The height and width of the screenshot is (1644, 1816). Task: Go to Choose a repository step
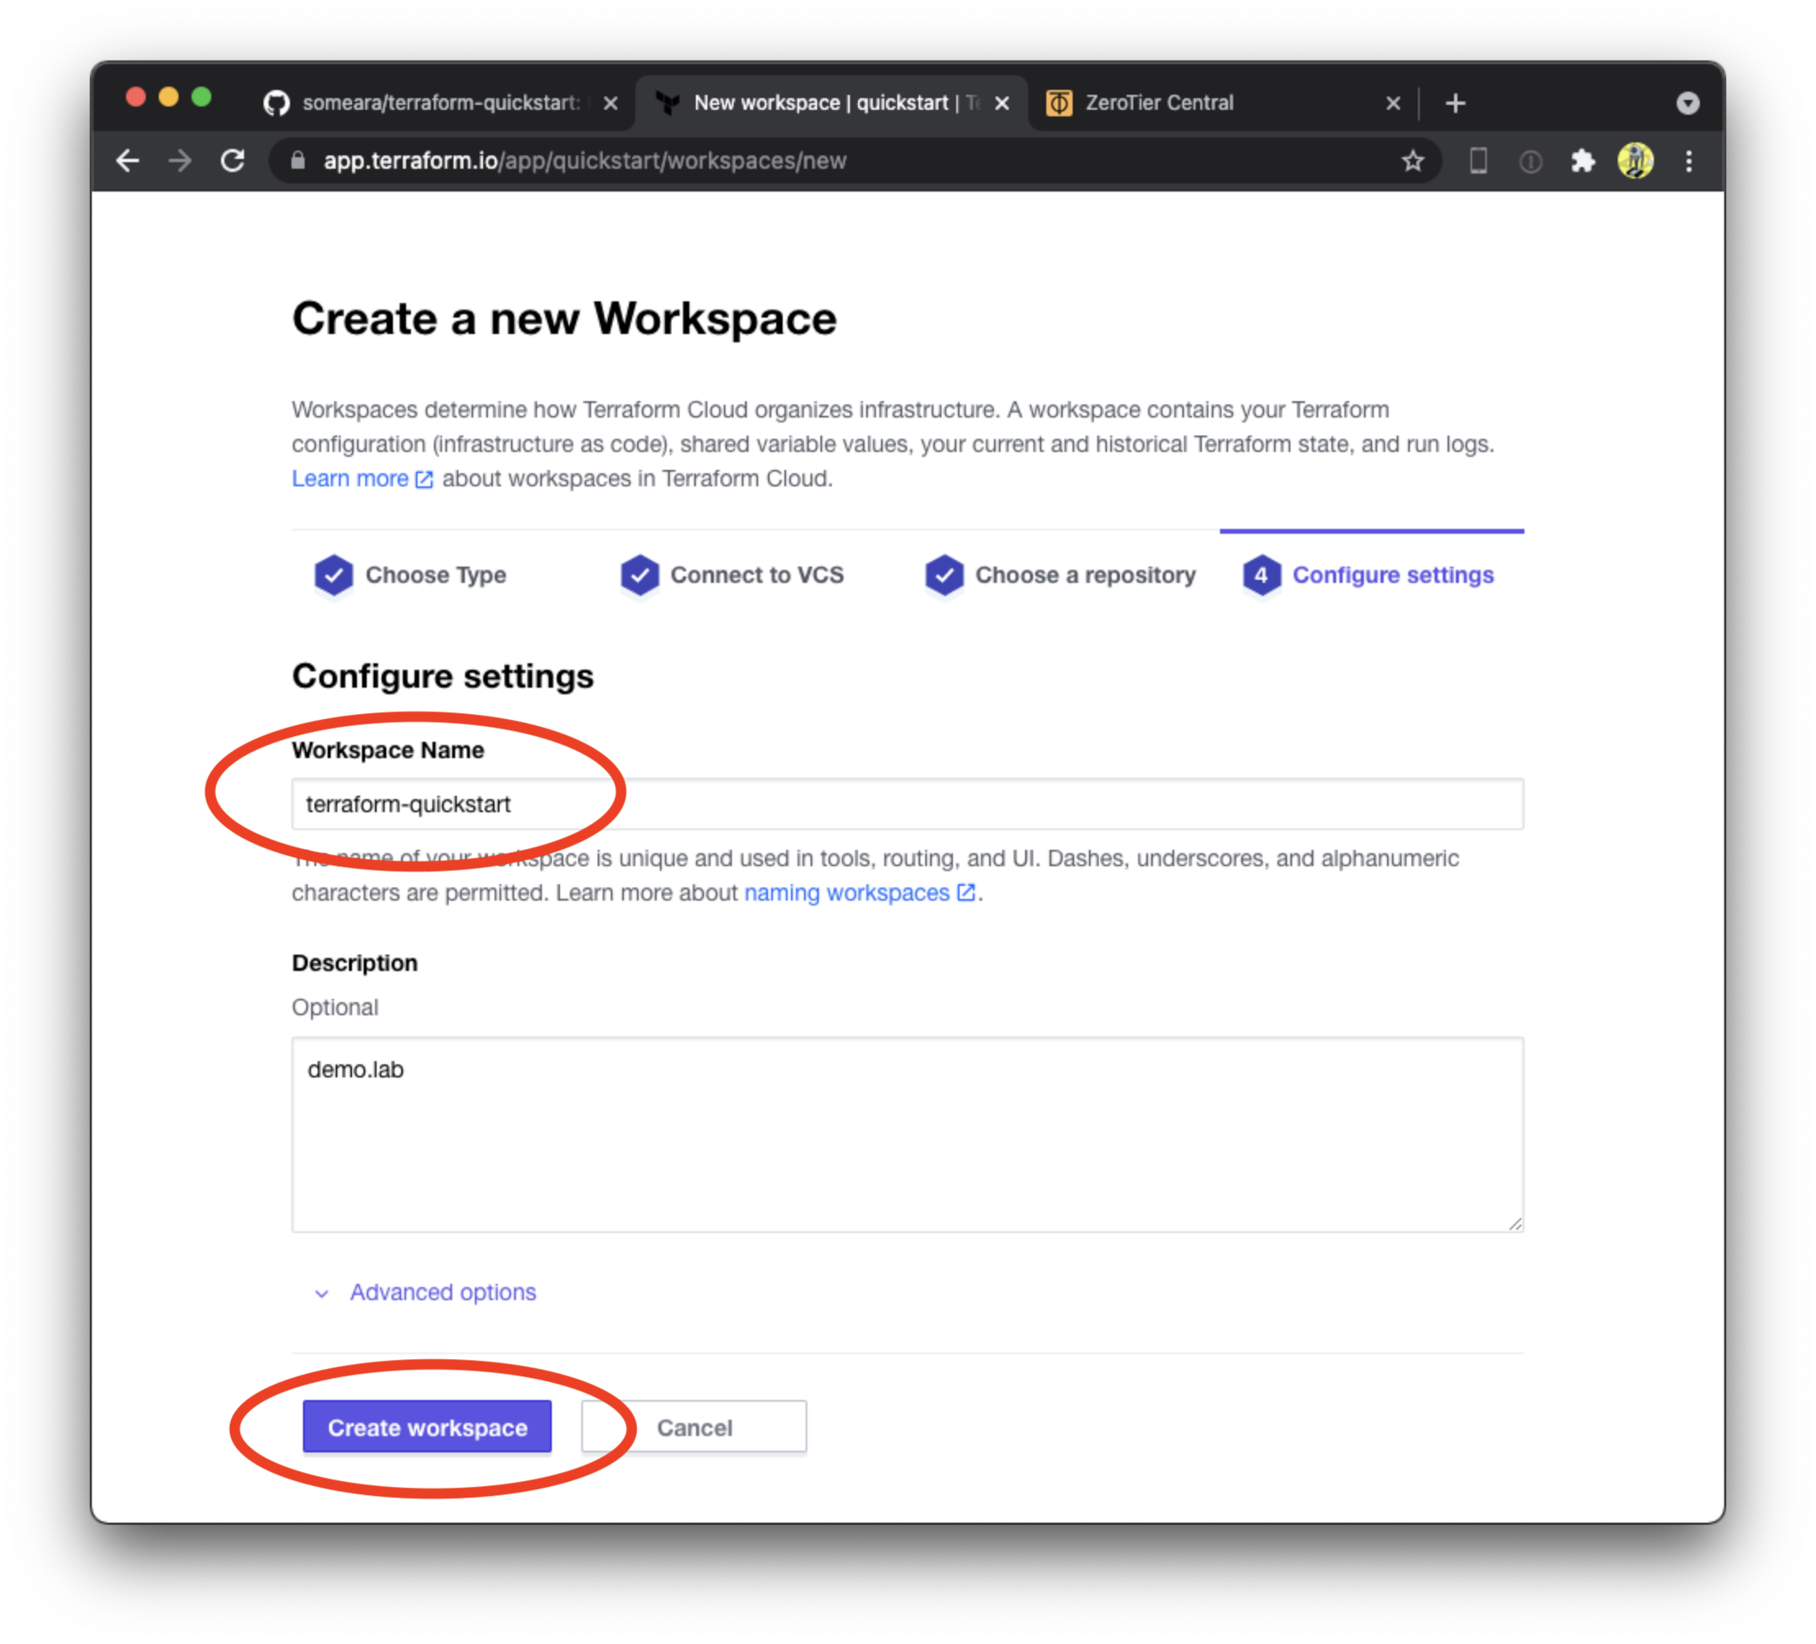tap(1084, 575)
